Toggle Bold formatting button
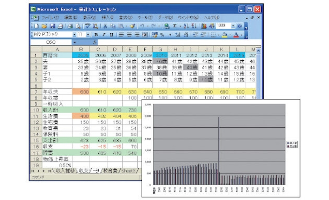 pyautogui.click(x=96, y=35)
